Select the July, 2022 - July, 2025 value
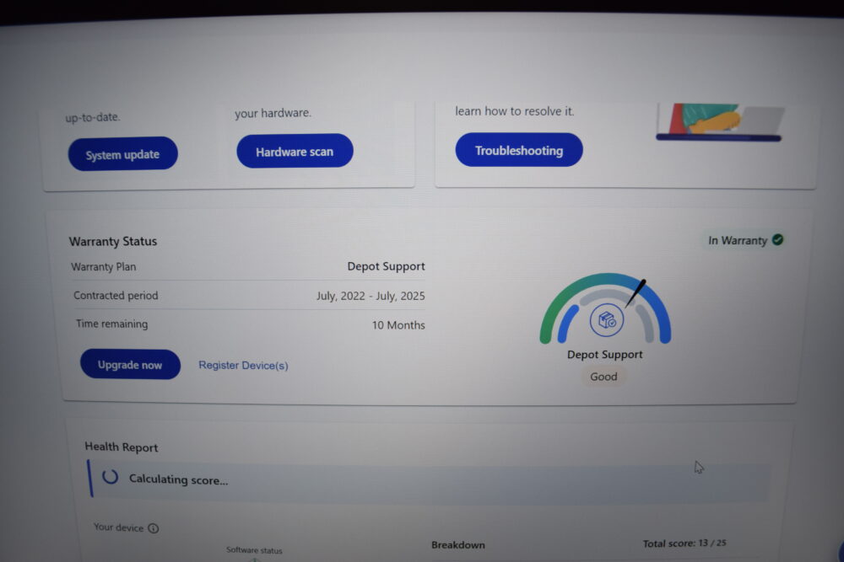 tap(371, 296)
